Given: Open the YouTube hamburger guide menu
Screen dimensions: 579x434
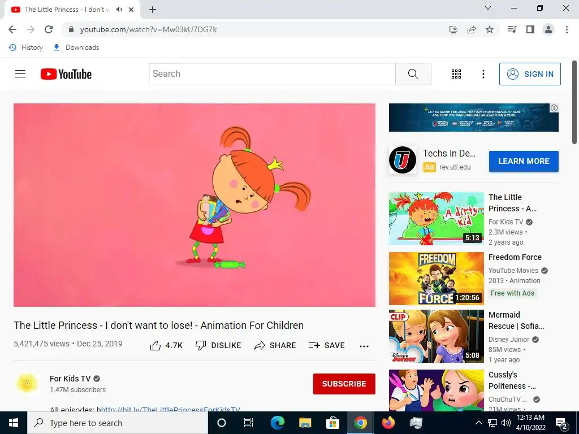Looking at the screenshot, I should click(x=20, y=74).
